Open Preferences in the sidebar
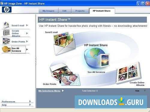The image size is (150, 112). pyautogui.click(x=8, y=101)
